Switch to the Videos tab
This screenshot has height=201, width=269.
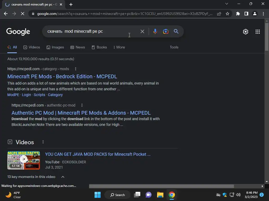[x=32, y=47]
